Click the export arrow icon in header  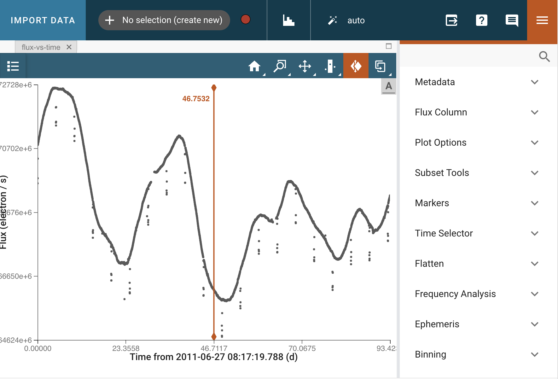[x=451, y=20]
